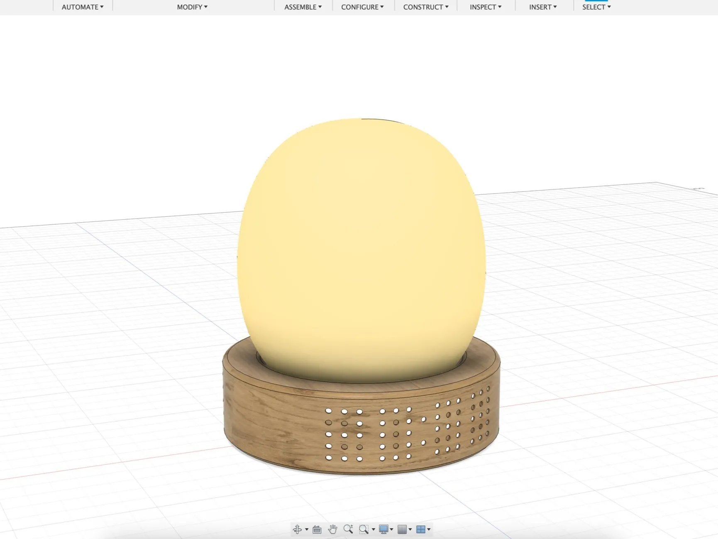Open the INSERT menu
Image resolution: width=718 pixels, height=539 pixels.
pyautogui.click(x=543, y=7)
